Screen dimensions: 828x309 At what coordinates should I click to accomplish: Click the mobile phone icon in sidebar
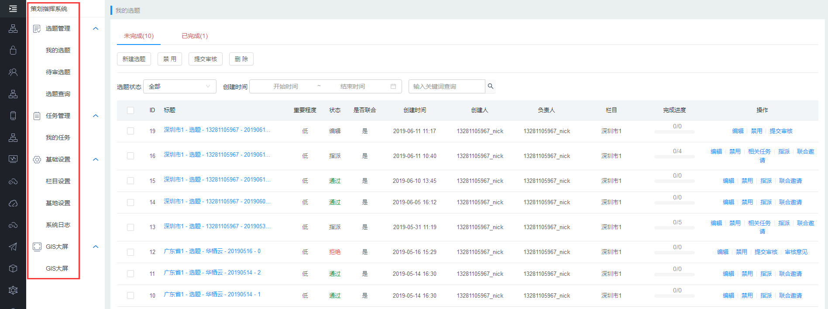pyautogui.click(x=13, y=116)
